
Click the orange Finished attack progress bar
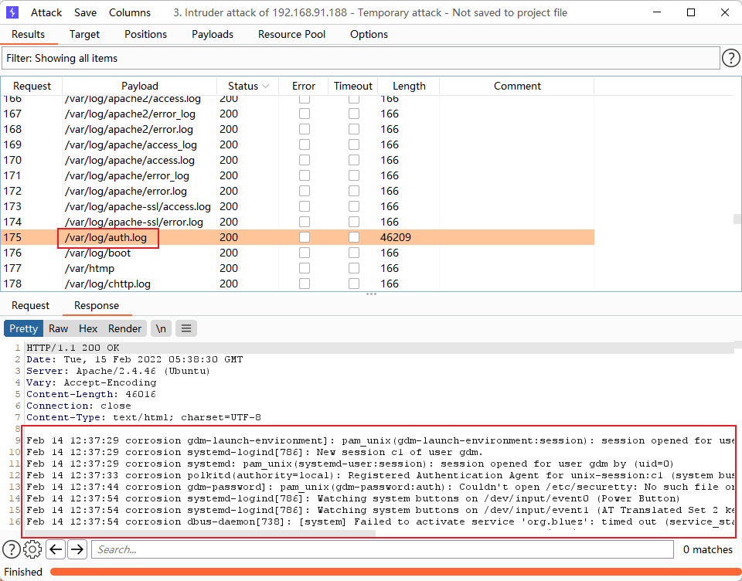coord(394,572)
